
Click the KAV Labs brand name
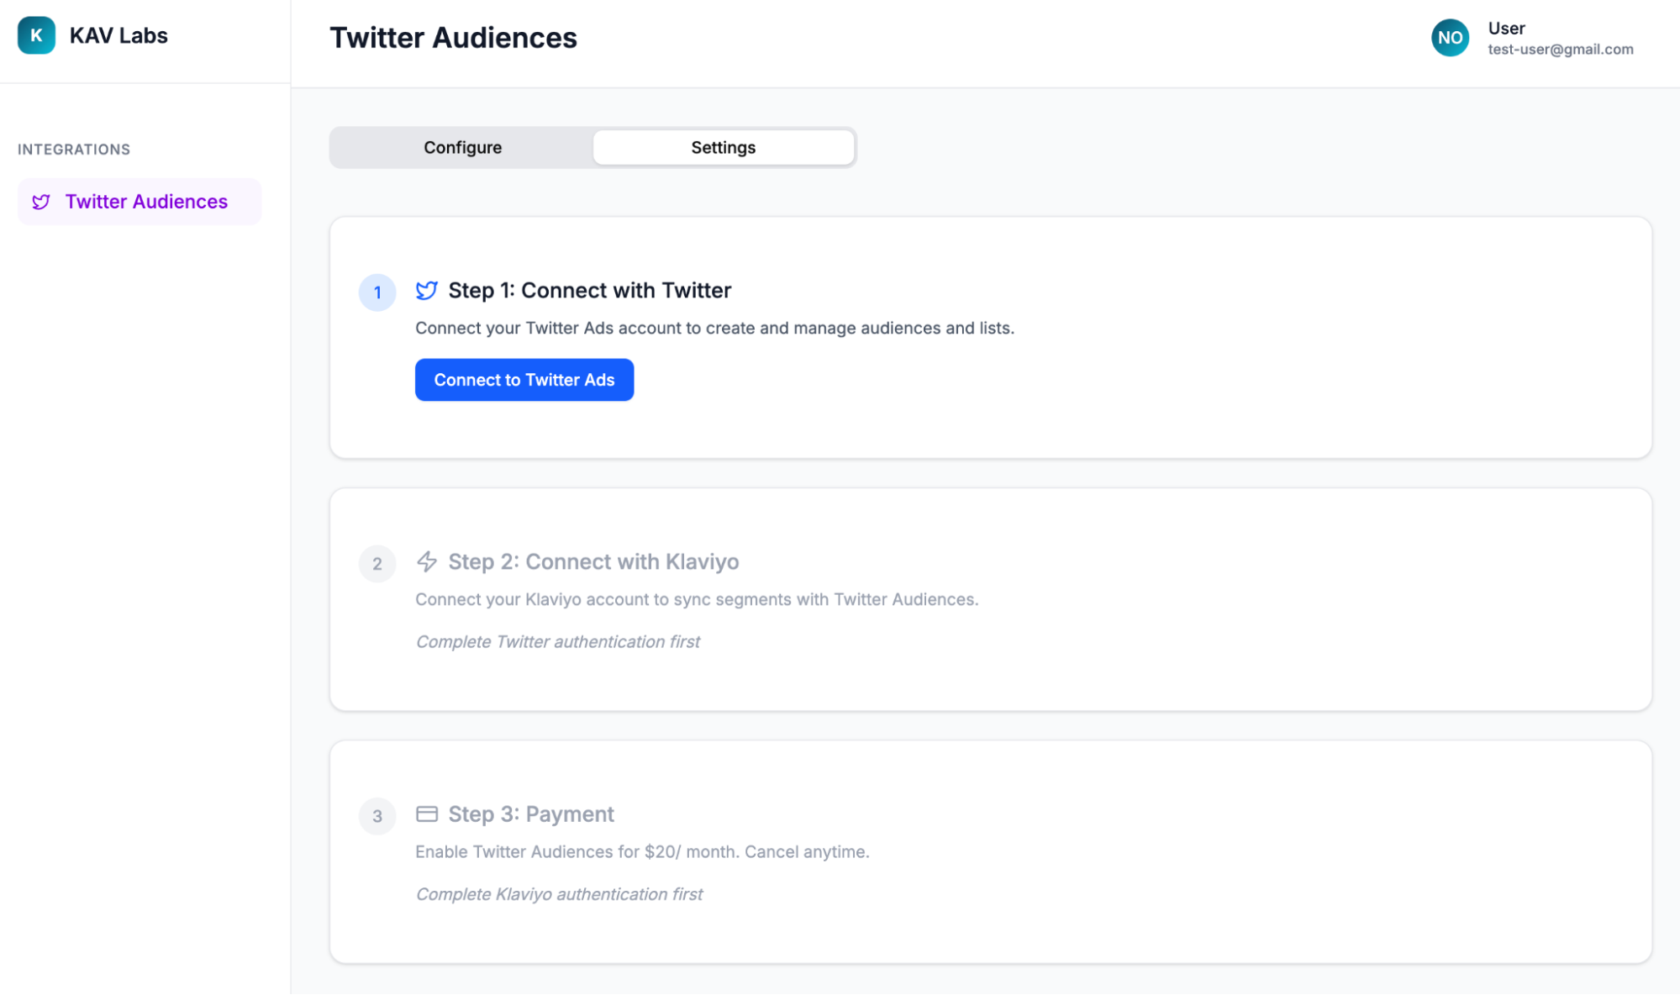point(118,36)
